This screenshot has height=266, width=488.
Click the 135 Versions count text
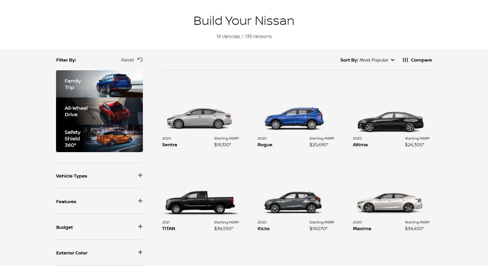point(258,36)
